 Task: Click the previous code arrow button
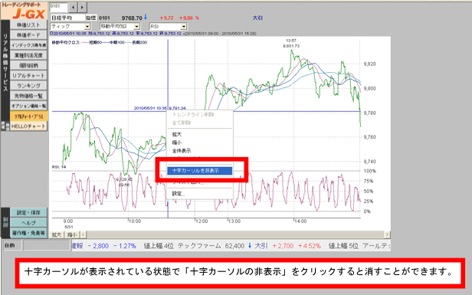click(x=73, y=7)
